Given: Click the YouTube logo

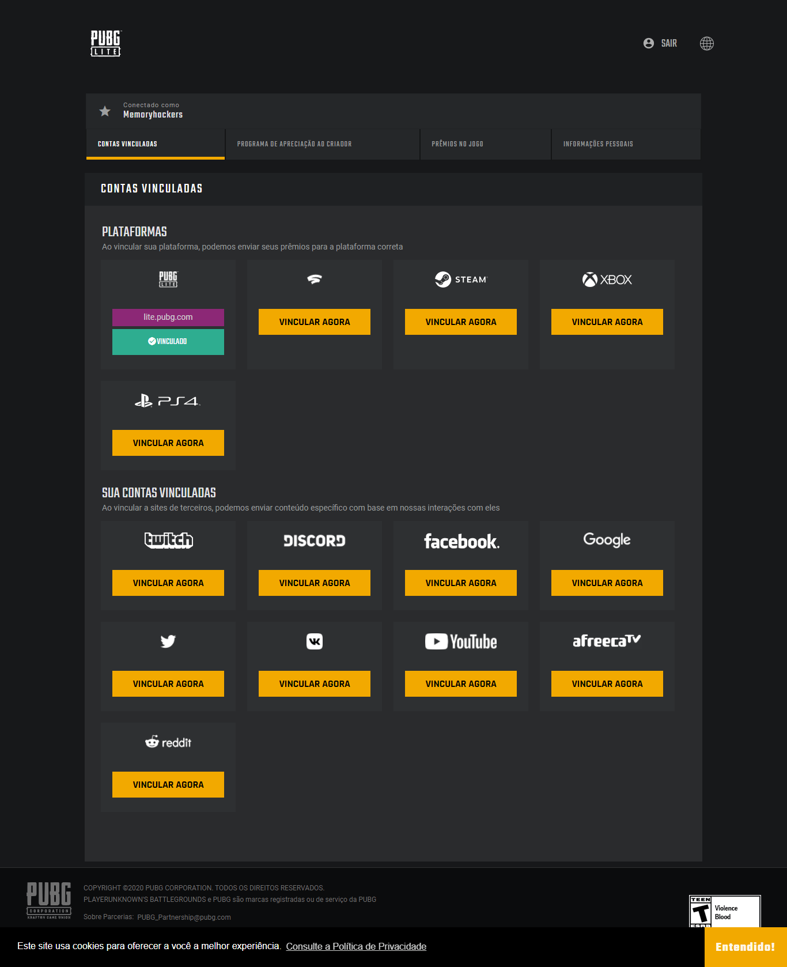Looking at the screenshot, I should pos(461,641).
